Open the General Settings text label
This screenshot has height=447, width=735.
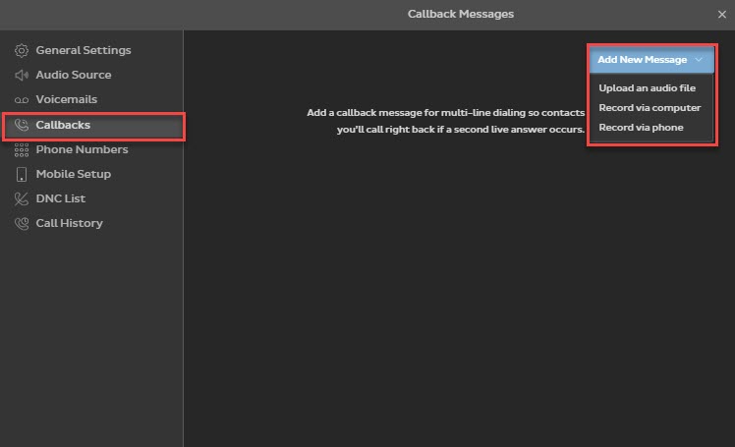[x=84, y=50]
